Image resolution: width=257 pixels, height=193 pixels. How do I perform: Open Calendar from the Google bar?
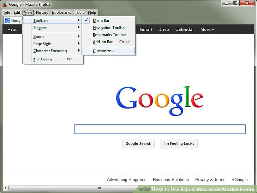click(x=185, y=29)
